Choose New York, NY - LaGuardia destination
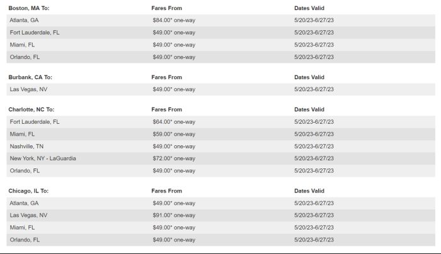The width and height of the screenshot is (441, 254). (43, 158)
